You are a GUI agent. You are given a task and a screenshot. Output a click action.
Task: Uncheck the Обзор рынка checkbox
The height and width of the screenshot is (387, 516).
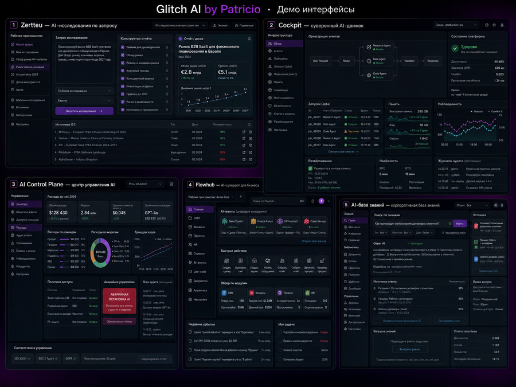[123, 55]
